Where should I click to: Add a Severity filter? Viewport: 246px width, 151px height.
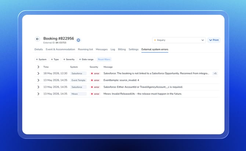(x=69, y=59)
